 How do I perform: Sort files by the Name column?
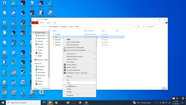click(x=54, y=31)
